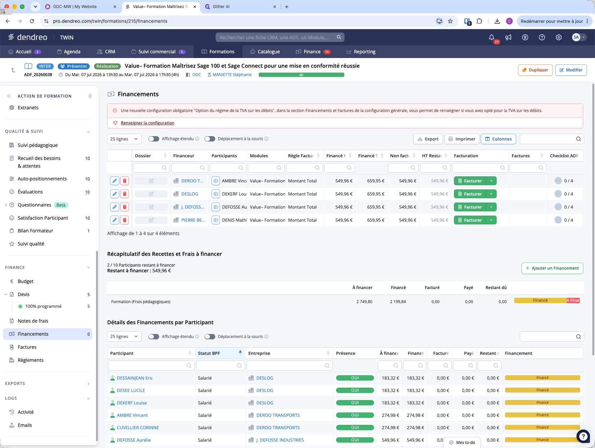Open the Catalogue menu tab
595x448 pixels.
pyautogui.click(x=265, y=52)
